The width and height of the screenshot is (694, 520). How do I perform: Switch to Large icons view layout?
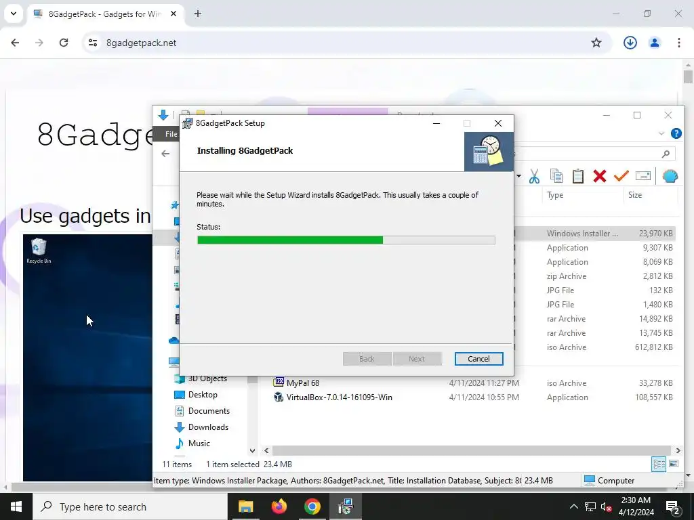click(674, 464)
